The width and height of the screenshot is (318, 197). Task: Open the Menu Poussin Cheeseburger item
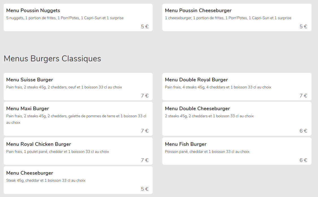tap(237, 18)
